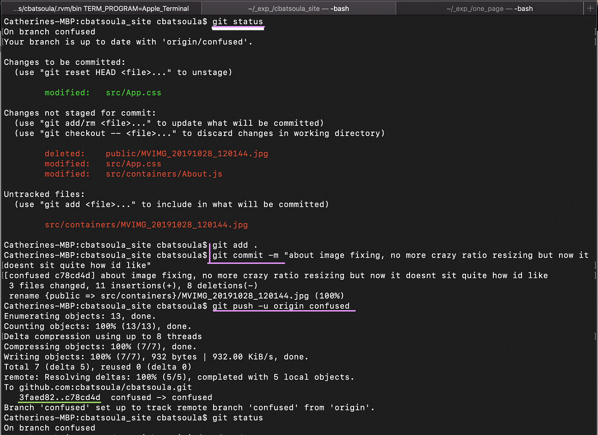
Task: Click 'deleted: public/MVIMG_20191028_120144.jpg' line
Action: coord(156,154)
